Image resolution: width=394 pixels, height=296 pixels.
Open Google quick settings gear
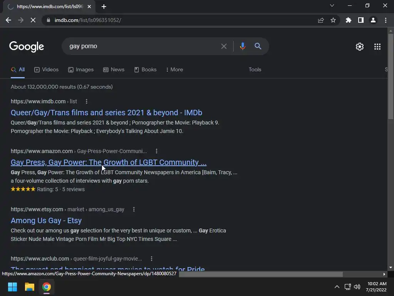360,47
